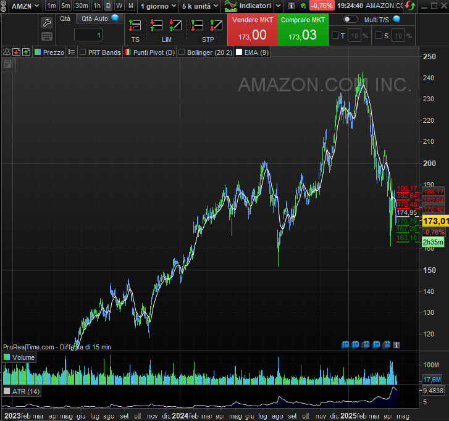The width and height of the screenshot is (449, 421).
Task: Click the green up-arrow icon beside Prezzo
Action: pos(26,52)
